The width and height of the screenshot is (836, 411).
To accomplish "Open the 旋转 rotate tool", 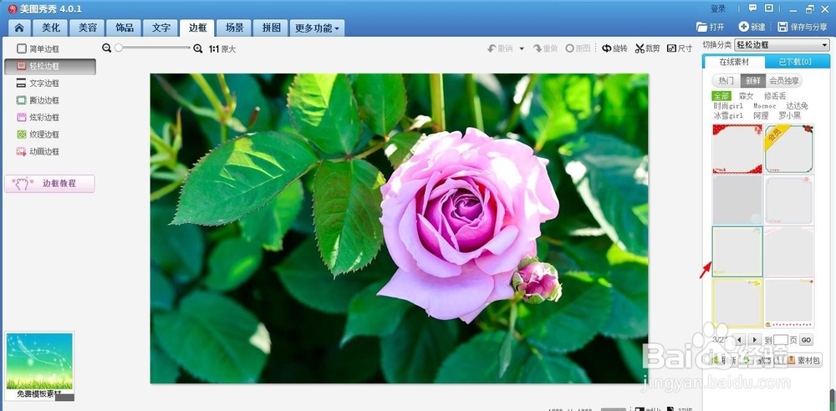I will pos(614,48).
